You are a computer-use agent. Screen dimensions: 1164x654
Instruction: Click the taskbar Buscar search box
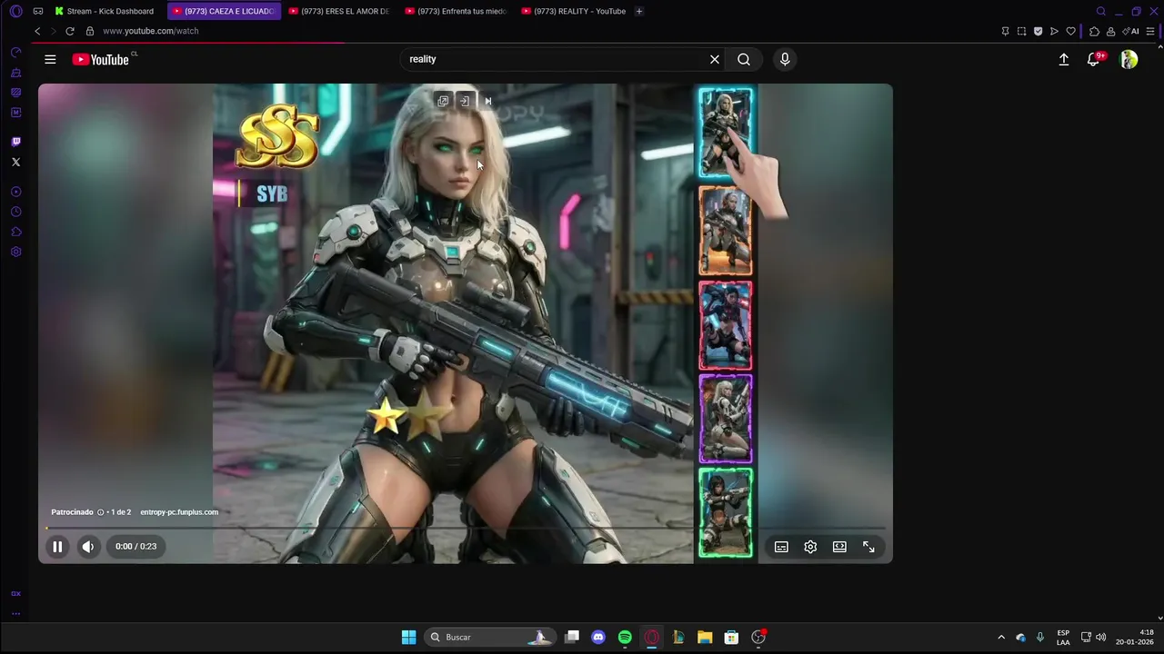point(489,637)
